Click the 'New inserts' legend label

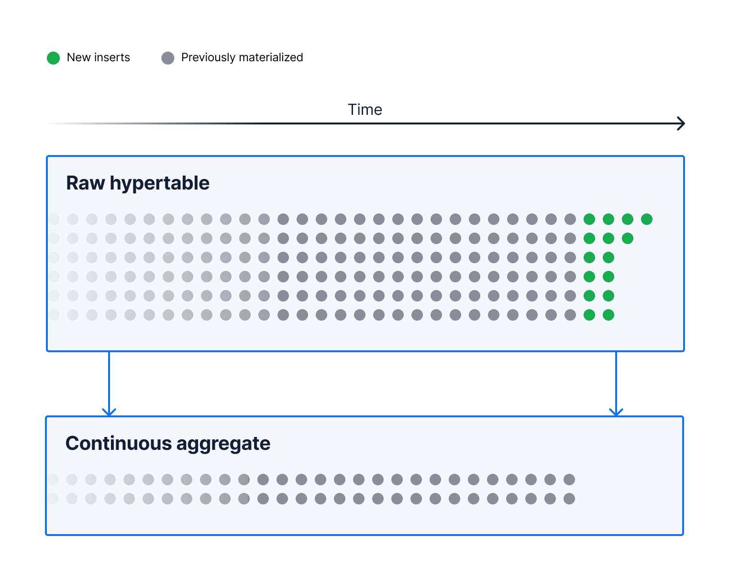(99, 57)
